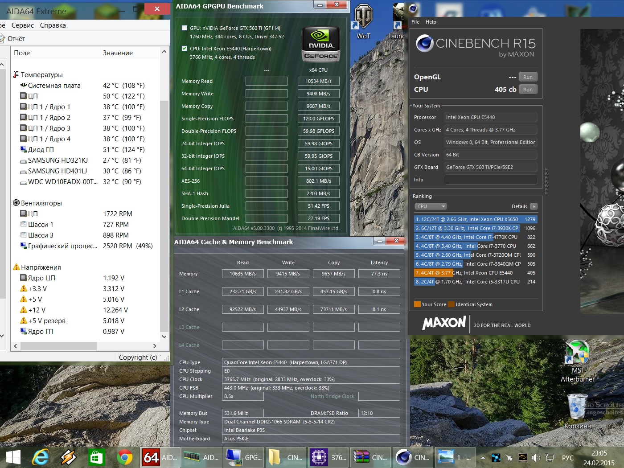
Task: Select the WoT desktop icon
Action: tap(363, 22)
